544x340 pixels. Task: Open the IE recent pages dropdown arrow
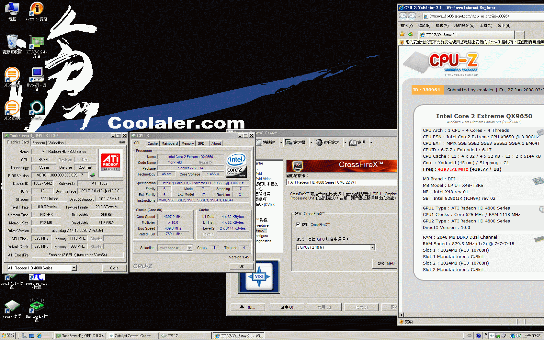click(419, 16)
